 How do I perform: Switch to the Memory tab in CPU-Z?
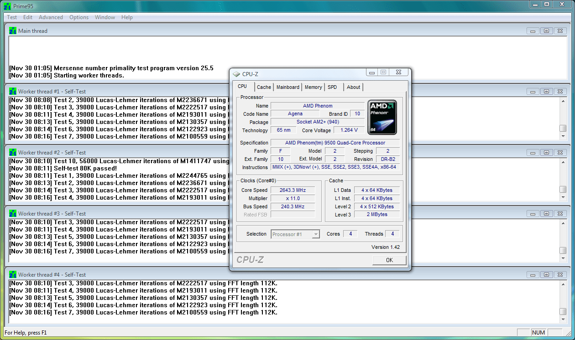tap(313, 87)
